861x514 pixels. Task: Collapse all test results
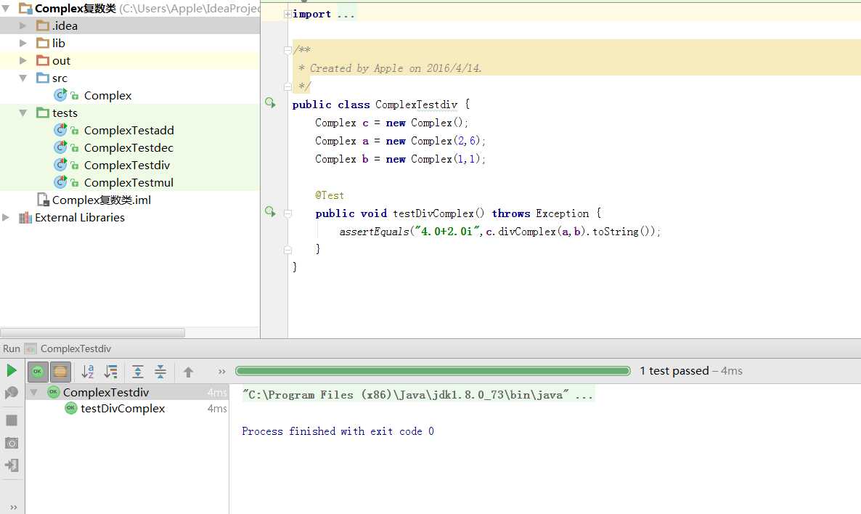[160, 372]
